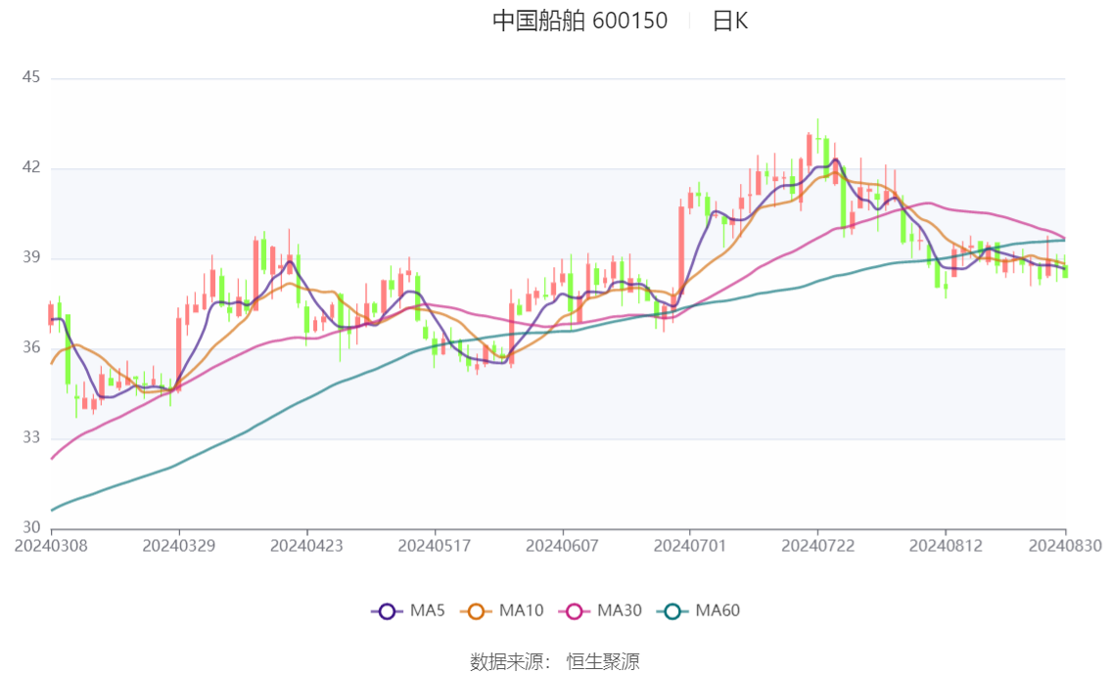Click the 33 price axis label

31,437
